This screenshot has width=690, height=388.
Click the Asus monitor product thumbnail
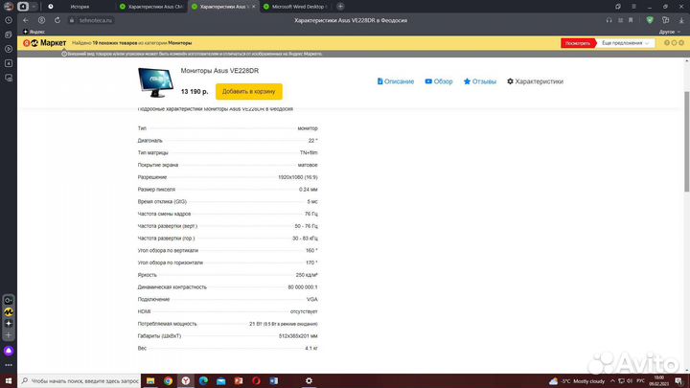point(155,82)
